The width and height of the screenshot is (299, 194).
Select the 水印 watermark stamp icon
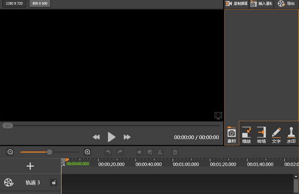(291, 132)
